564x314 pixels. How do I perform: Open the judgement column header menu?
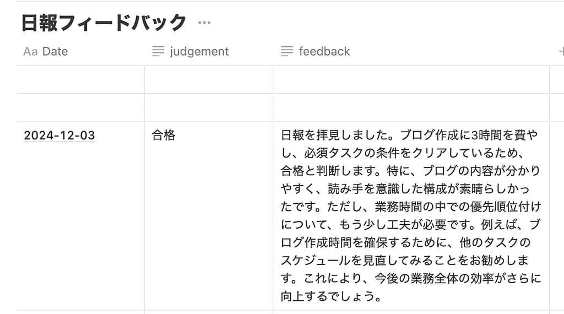199,52
